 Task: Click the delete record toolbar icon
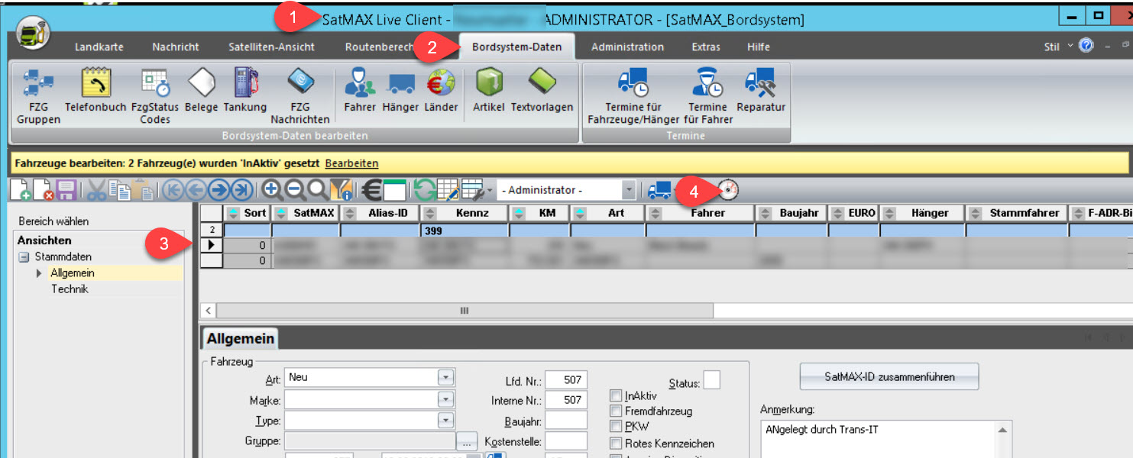[x=44, y=190]
